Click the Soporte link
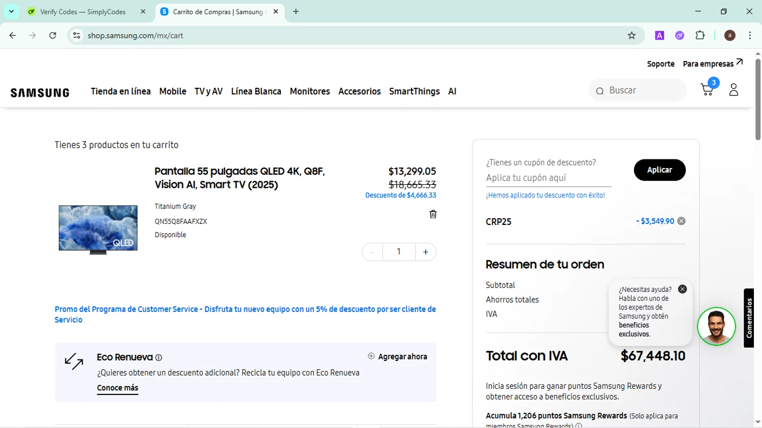This screenshot has height=428, width=762. coord(661,64)
